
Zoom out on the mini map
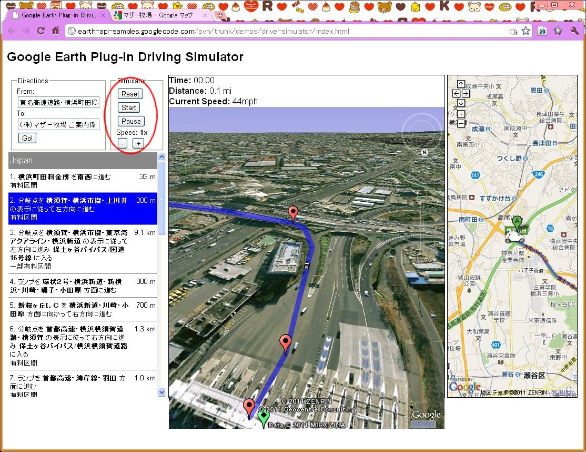[x=461, y=123]
